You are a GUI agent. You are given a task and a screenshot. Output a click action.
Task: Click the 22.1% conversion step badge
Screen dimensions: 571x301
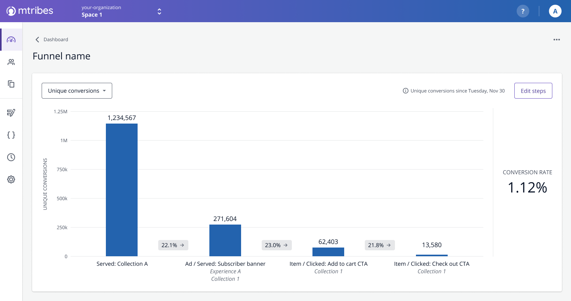(173, 245)
